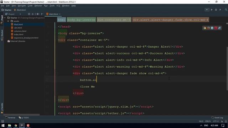Run with coverage icon in toolbar

pyautogui.click(x=220, y=10)
